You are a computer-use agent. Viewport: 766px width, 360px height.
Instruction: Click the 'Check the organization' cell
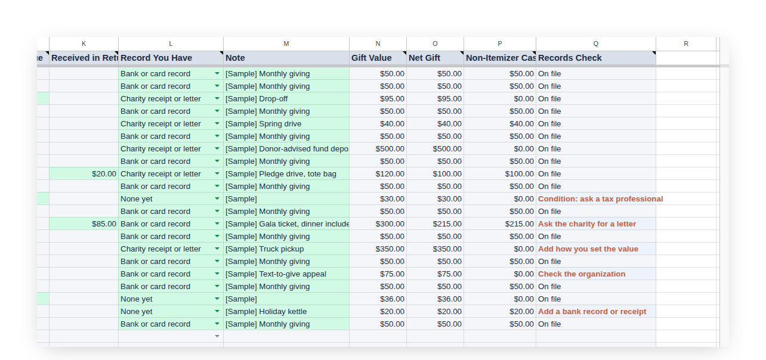coord(596,274)
